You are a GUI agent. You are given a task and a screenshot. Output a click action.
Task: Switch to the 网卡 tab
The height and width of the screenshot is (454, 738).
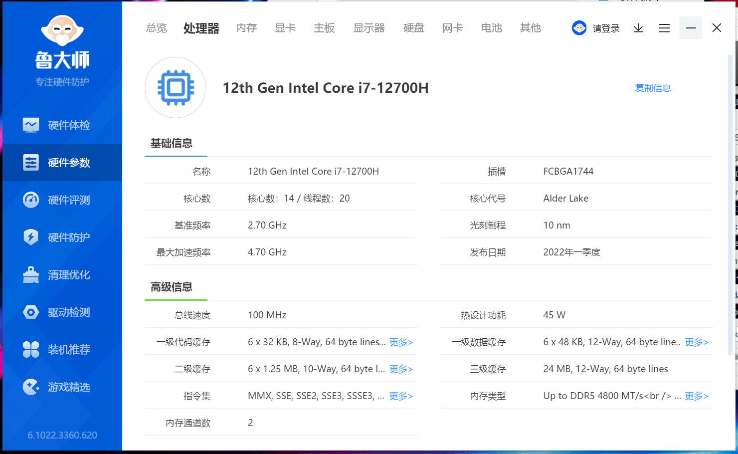coord(453,28)
